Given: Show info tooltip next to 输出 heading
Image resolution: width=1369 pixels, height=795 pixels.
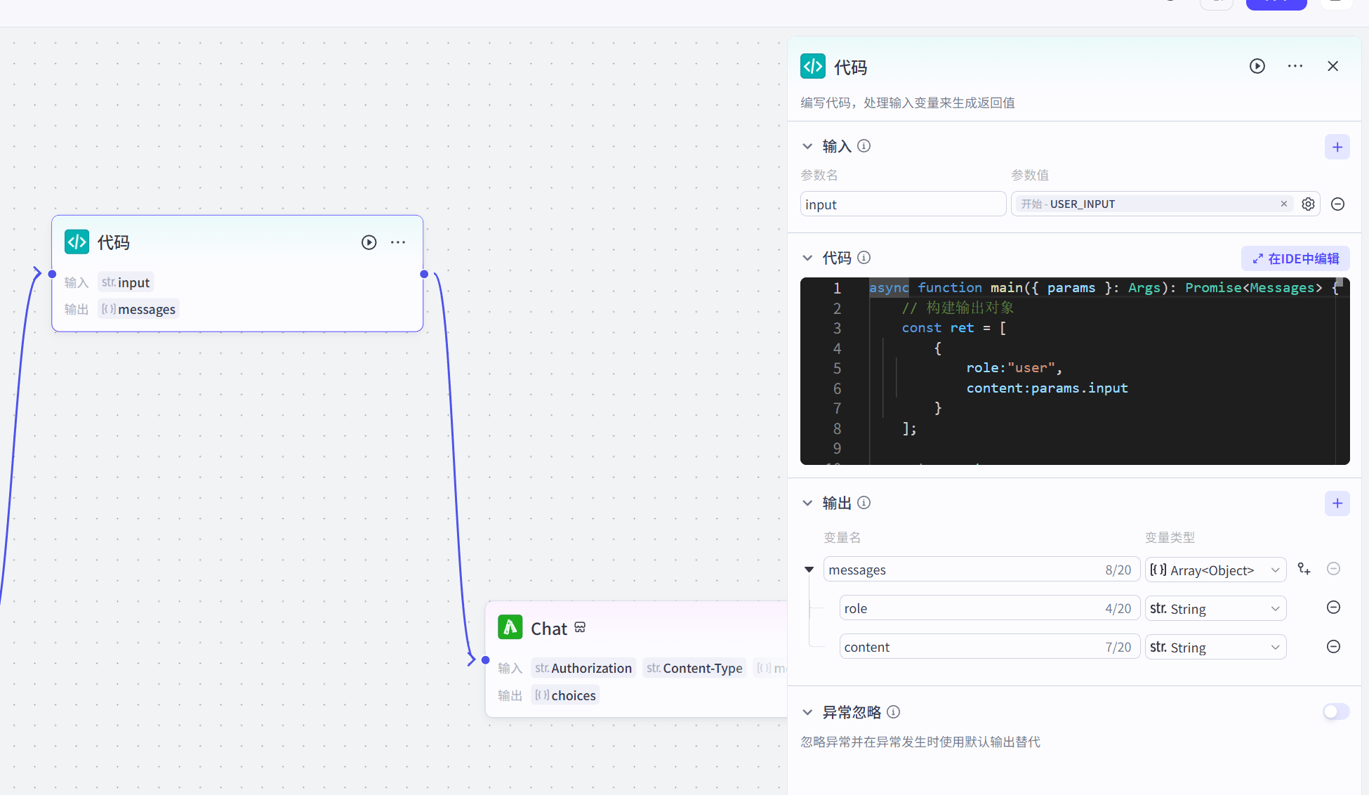Looking at the screenshot, I should [864, 503].
